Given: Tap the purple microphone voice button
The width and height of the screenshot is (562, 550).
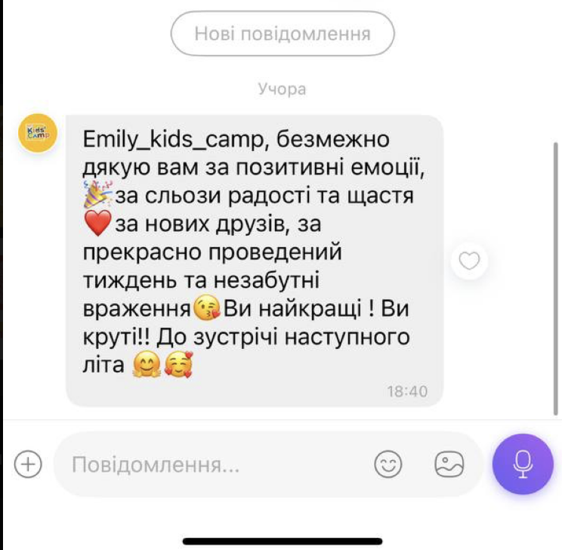Looking at the screenshot, I should (523, 464).
